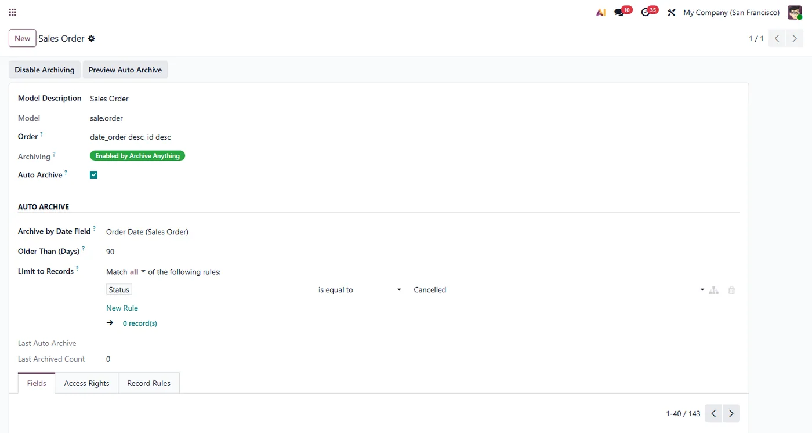
Task: Click the 1 / 1 record pager text
Action: point(756,38)
